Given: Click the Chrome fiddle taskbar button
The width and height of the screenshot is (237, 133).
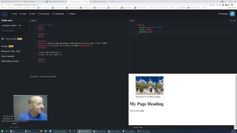Looking at the screenshot, I should coord(84,131).
